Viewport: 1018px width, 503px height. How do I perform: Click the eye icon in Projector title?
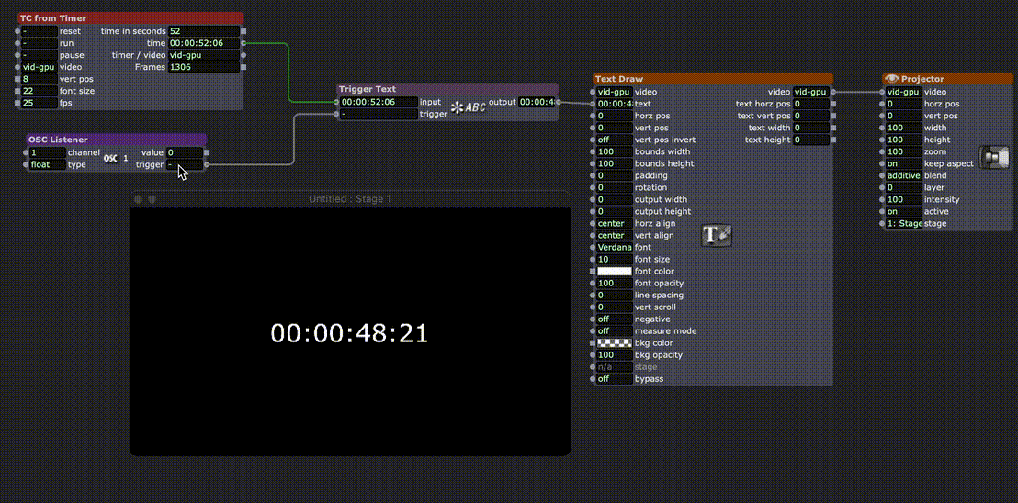coord(890,79)
